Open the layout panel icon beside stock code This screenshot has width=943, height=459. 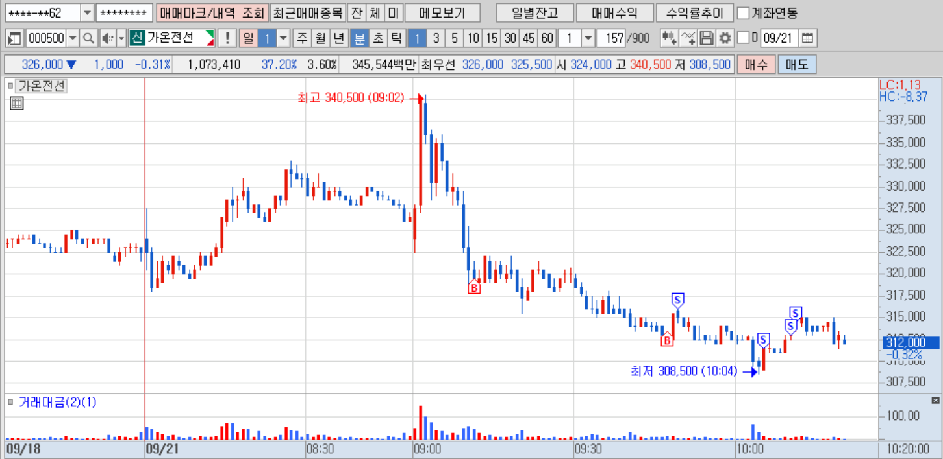coord(15,38)
